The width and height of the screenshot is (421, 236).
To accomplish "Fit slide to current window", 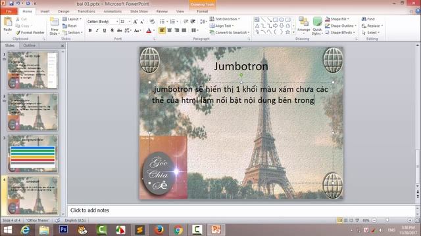I will (417, 220).
